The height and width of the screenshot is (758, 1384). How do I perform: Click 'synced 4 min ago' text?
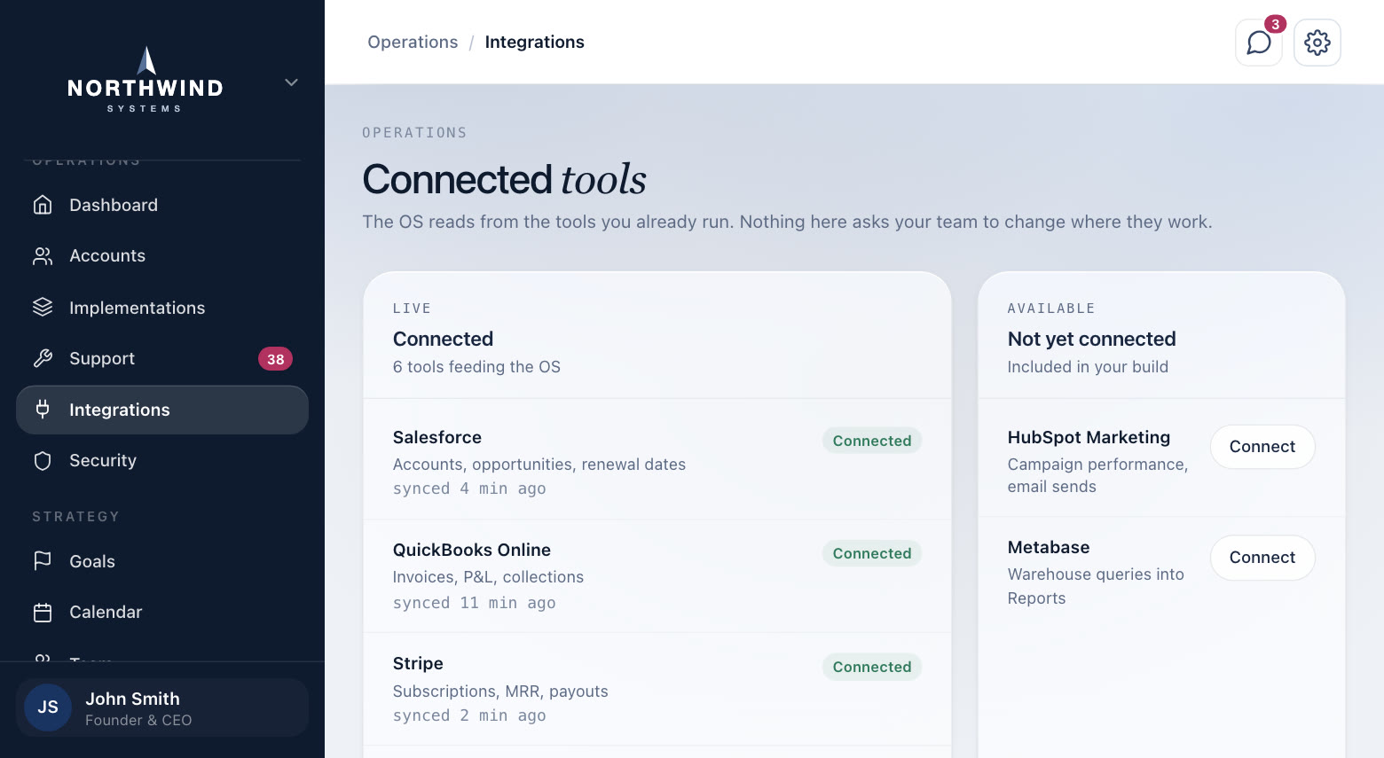pos(469,488)
